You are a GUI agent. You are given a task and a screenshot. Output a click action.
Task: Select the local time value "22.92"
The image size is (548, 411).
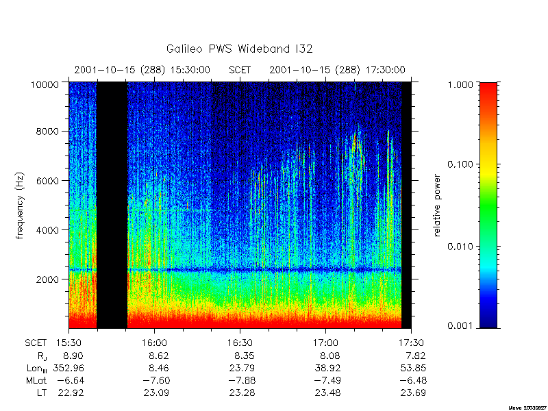(71, 393)
